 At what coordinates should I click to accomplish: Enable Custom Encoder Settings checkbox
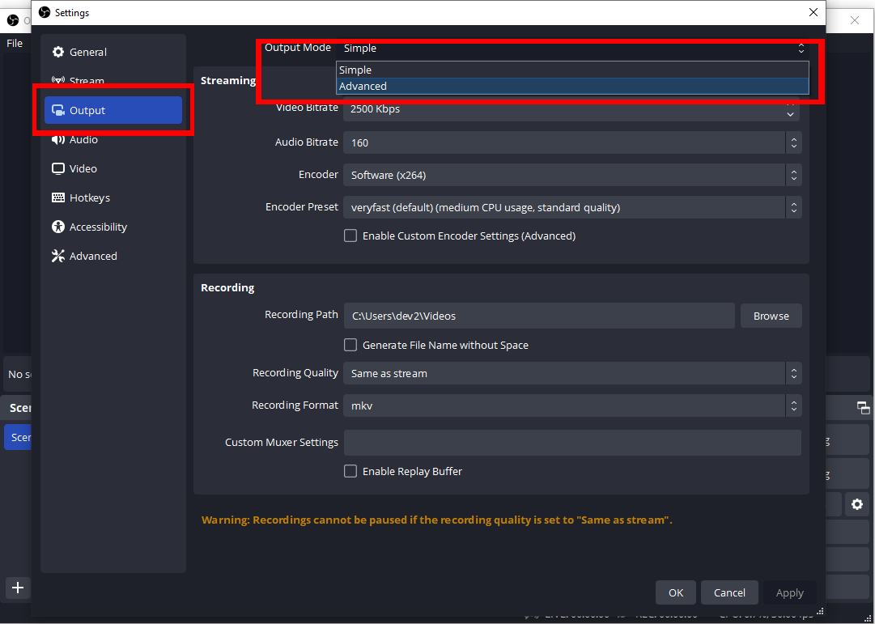pyautogui.click(x=350, y=236)
